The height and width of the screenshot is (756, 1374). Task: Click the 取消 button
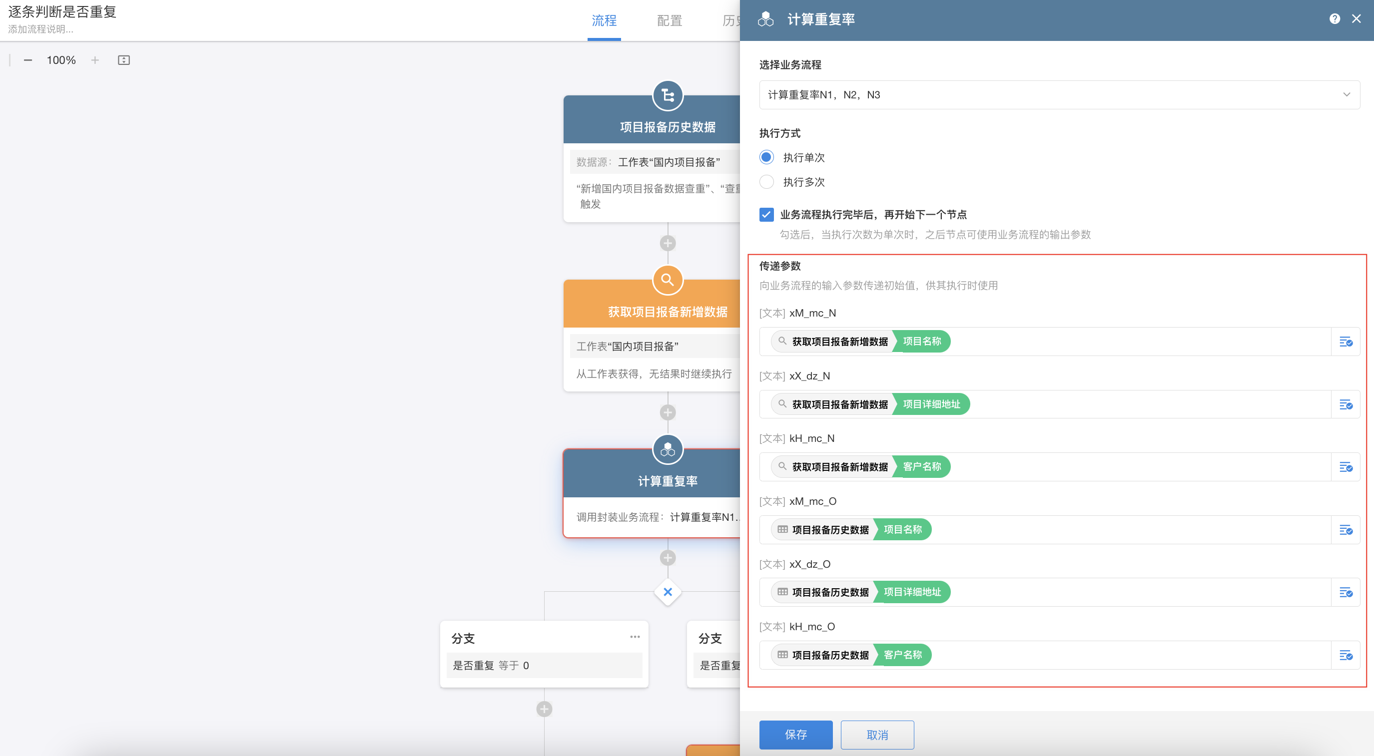877,735
